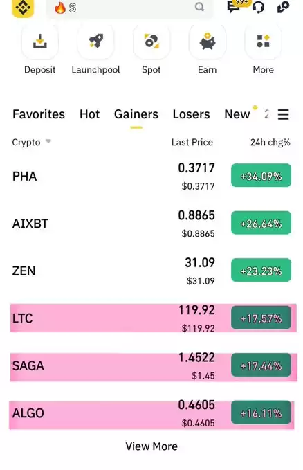The width and height of the screenshot is (303, 470).
Task: Open the market list hamburger menu
Action: [x=283, y=114]
